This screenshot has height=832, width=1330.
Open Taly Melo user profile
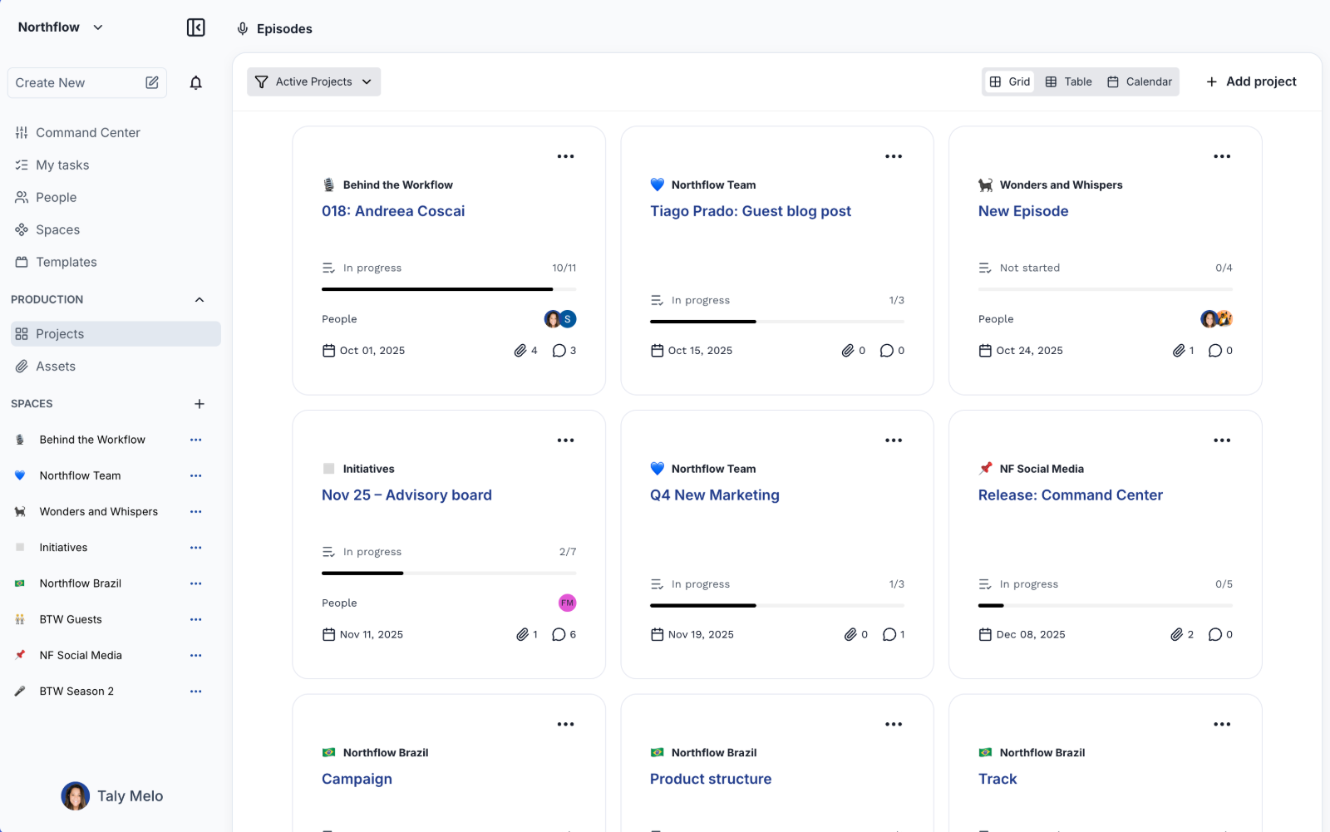(112, 796)
